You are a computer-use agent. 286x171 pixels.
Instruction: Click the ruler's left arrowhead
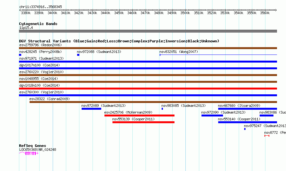[20, 10]
